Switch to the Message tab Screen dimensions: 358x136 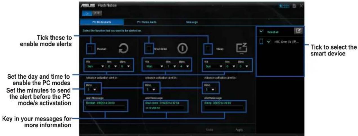pos(192,22)
